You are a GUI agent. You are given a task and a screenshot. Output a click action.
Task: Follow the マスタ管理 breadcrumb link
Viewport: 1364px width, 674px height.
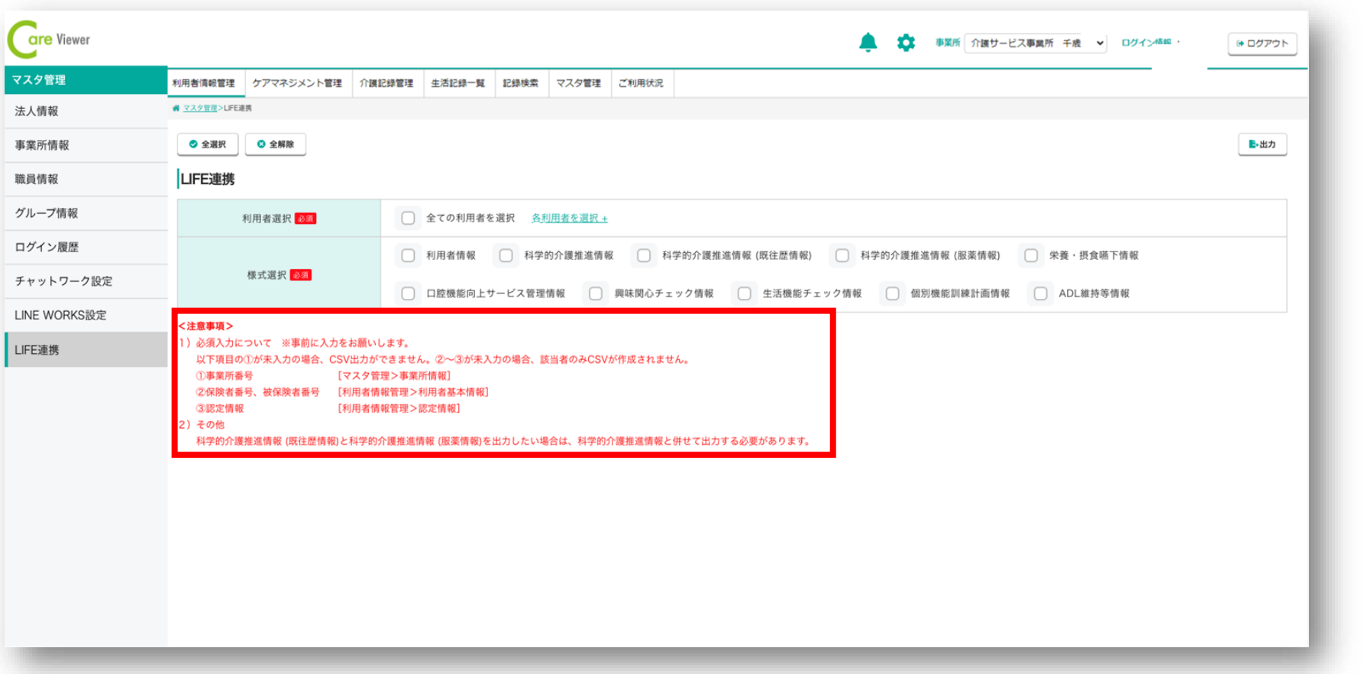[200, 109]
